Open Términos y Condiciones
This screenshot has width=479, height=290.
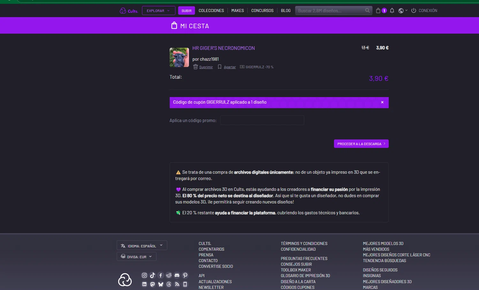(304, 243)
